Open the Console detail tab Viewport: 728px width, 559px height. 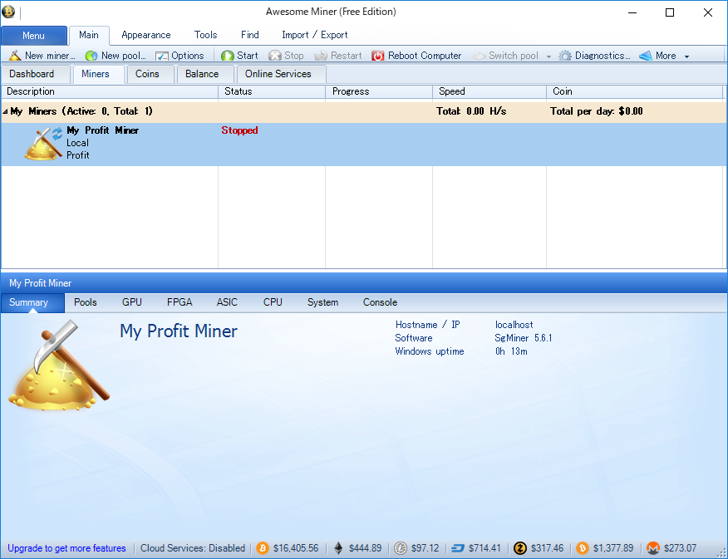(381, 302)
